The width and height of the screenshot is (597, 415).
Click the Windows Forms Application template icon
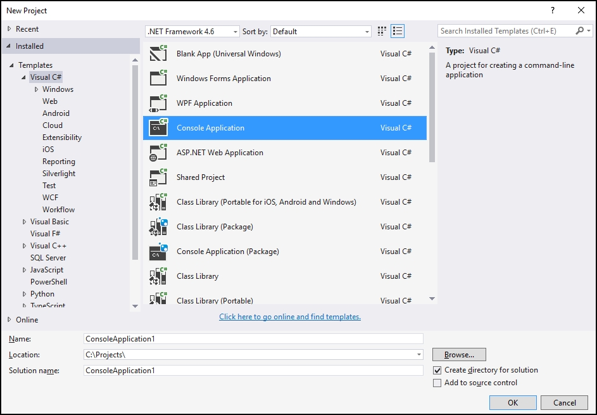pos(158,78)
